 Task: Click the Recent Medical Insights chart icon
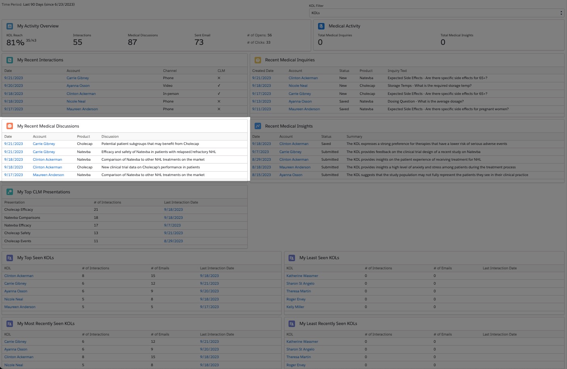[x=257, y=126]
